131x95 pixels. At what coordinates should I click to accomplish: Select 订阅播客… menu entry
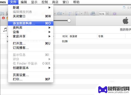tap(31, 48)
